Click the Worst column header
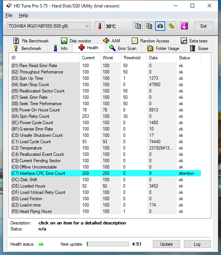 111,58
